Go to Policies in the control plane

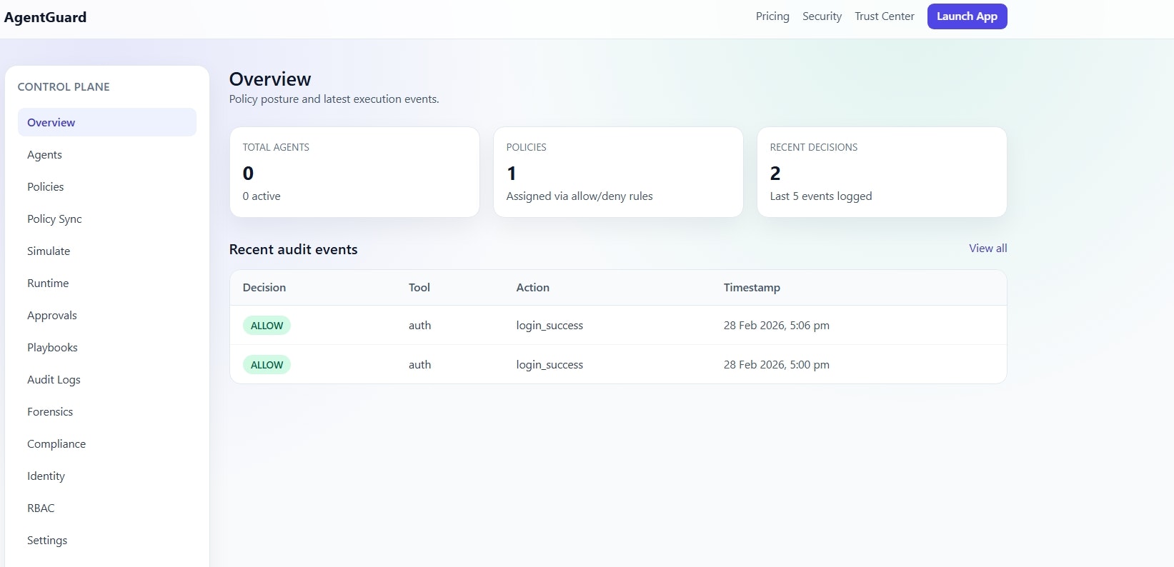coord(46,186)
